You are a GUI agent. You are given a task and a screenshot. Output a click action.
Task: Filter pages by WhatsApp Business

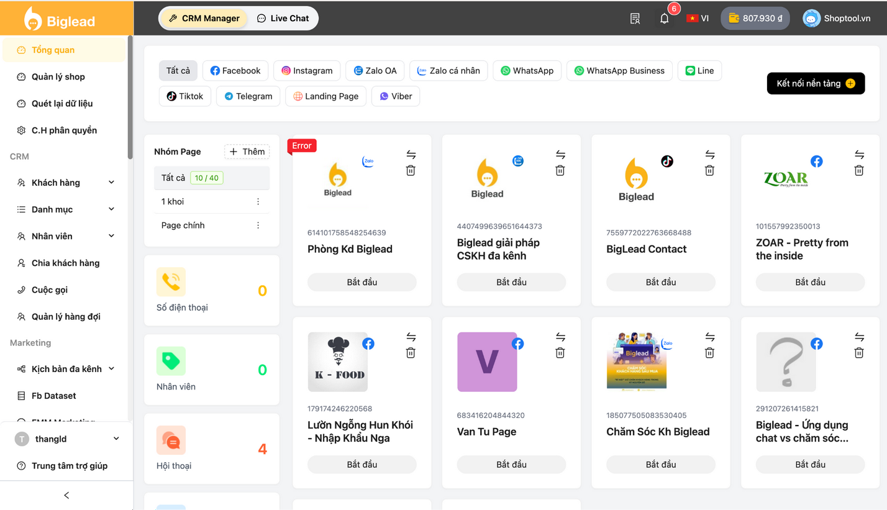[619, 71]
